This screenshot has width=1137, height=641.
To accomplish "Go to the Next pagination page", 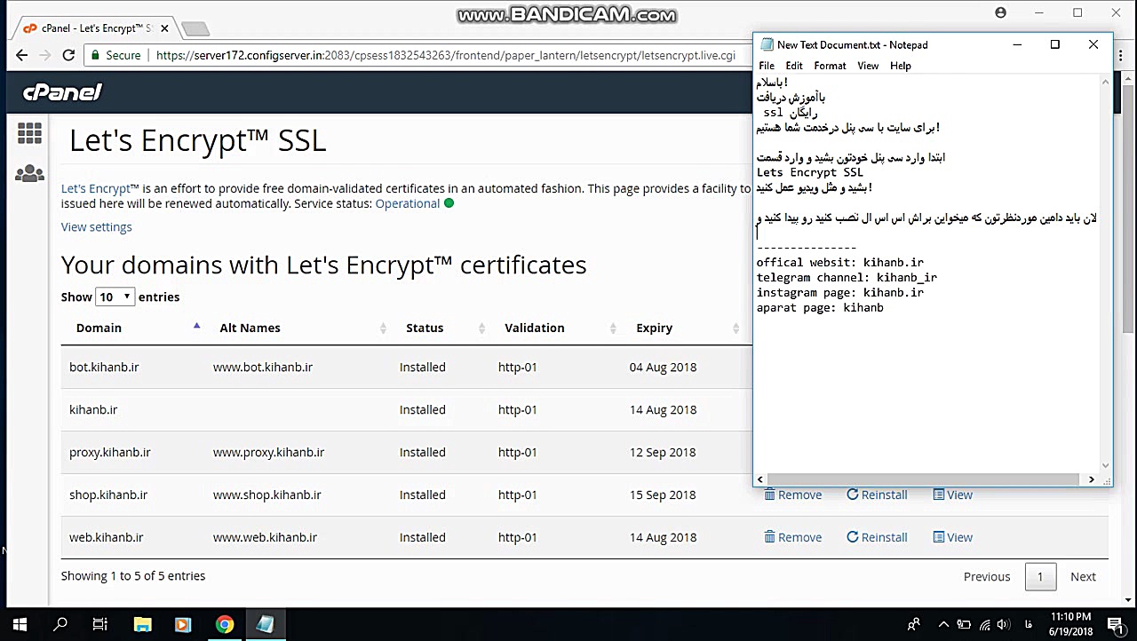I will point(1083,576).
